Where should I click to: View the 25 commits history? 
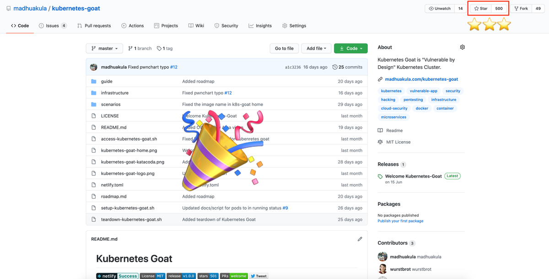347,67
